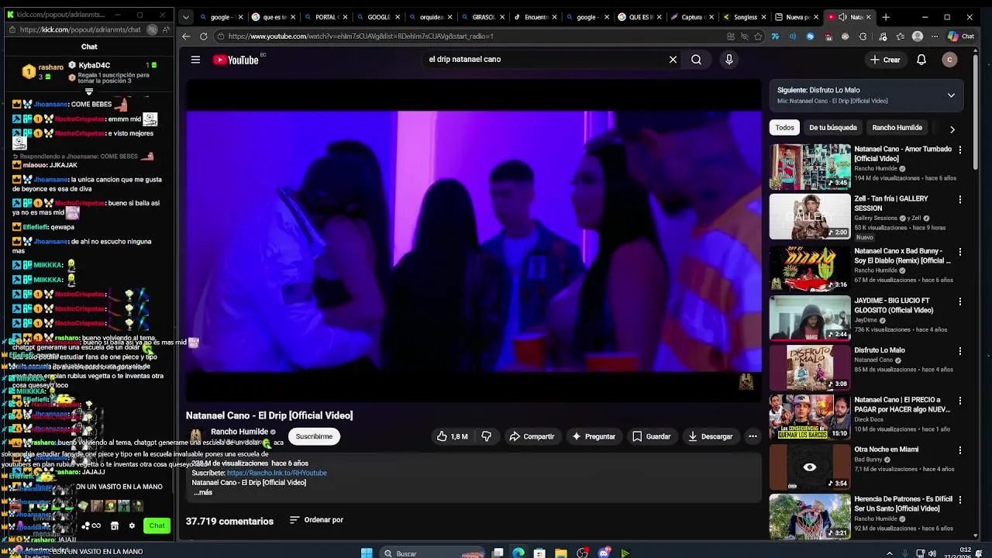Open options for the Amor Tumbado video
The height and width of the screenshot is (558, 992).
[960, 150]
